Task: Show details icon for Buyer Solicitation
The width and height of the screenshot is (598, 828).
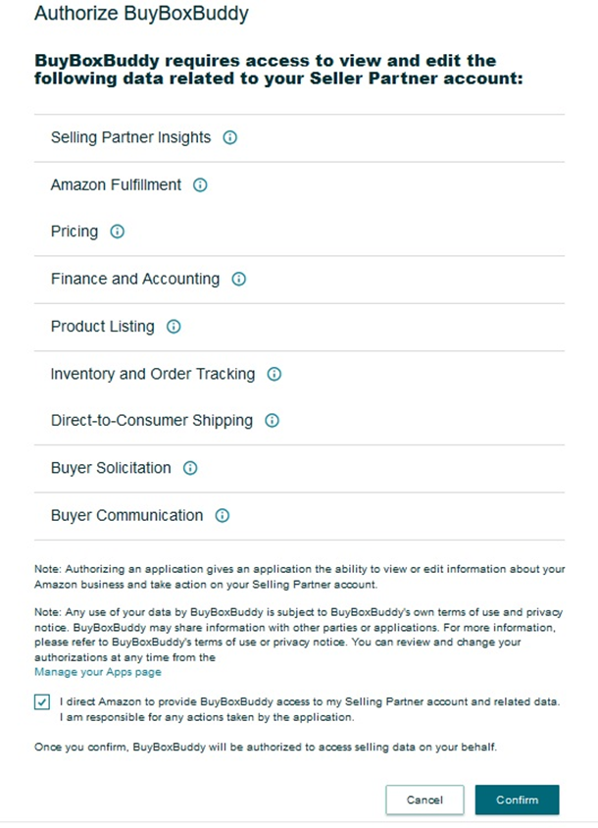Action: (x=190, y=468)
